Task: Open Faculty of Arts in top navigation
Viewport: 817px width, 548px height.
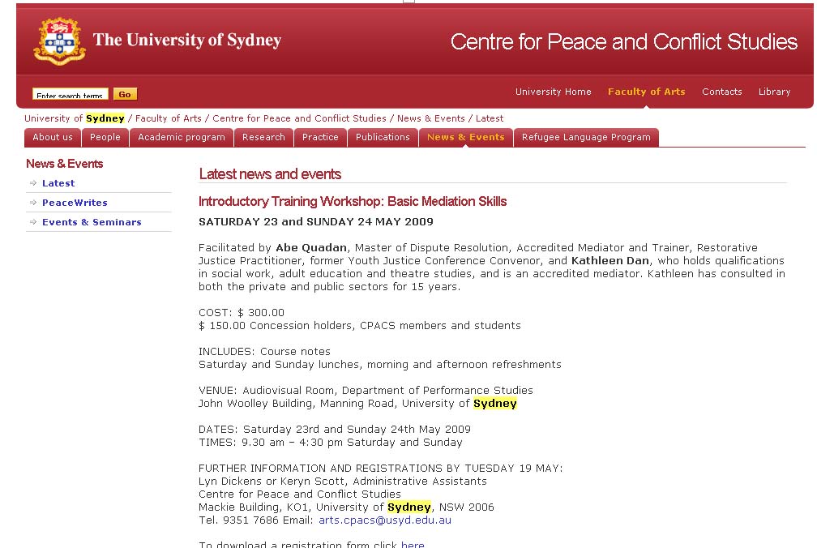Action: coord(646,92)
